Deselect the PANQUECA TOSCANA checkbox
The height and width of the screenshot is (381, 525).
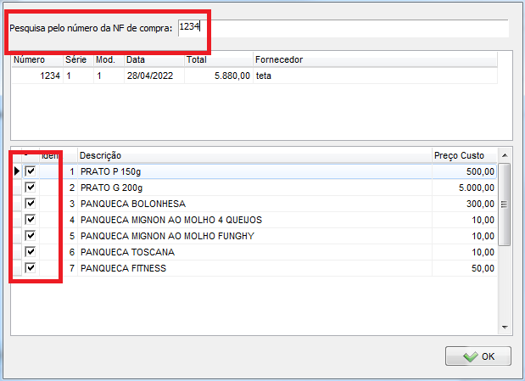[x=31, y=252]
